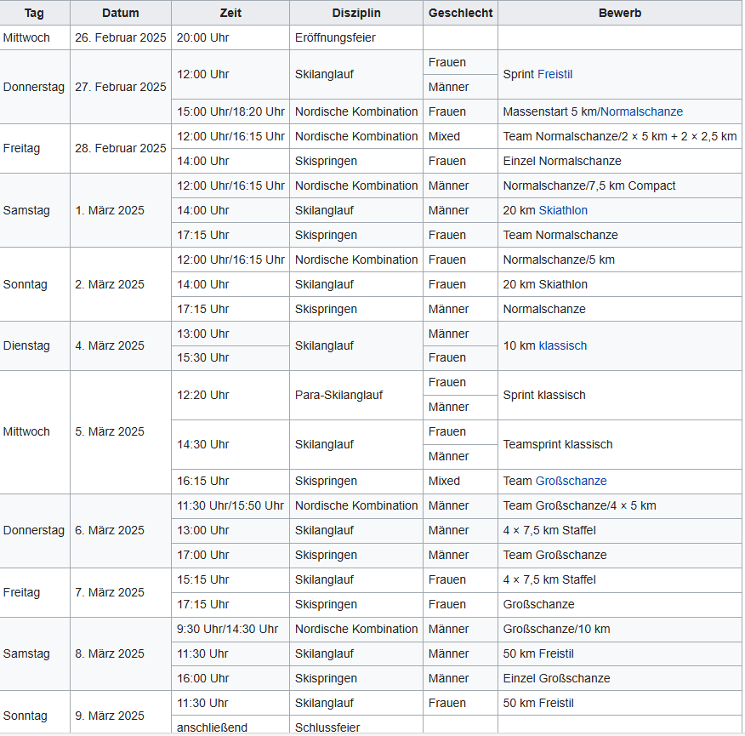
Task: Click the Team Großschanze/4 × 5 km cell
Action: pos(579,505)
